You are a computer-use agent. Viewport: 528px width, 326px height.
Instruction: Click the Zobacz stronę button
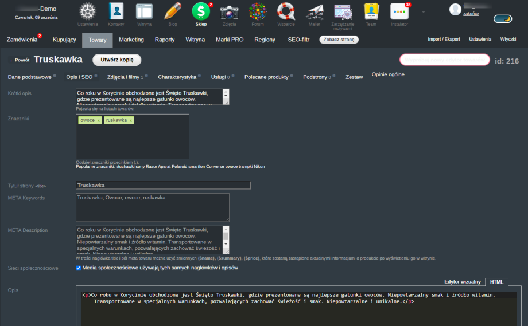click(x=339, y=40)
